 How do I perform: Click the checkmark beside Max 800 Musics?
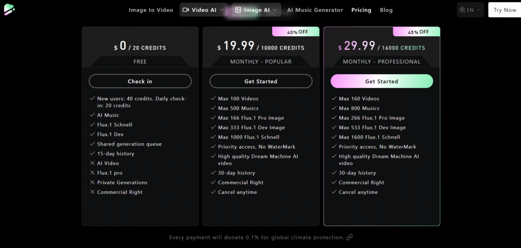point(334,108)
